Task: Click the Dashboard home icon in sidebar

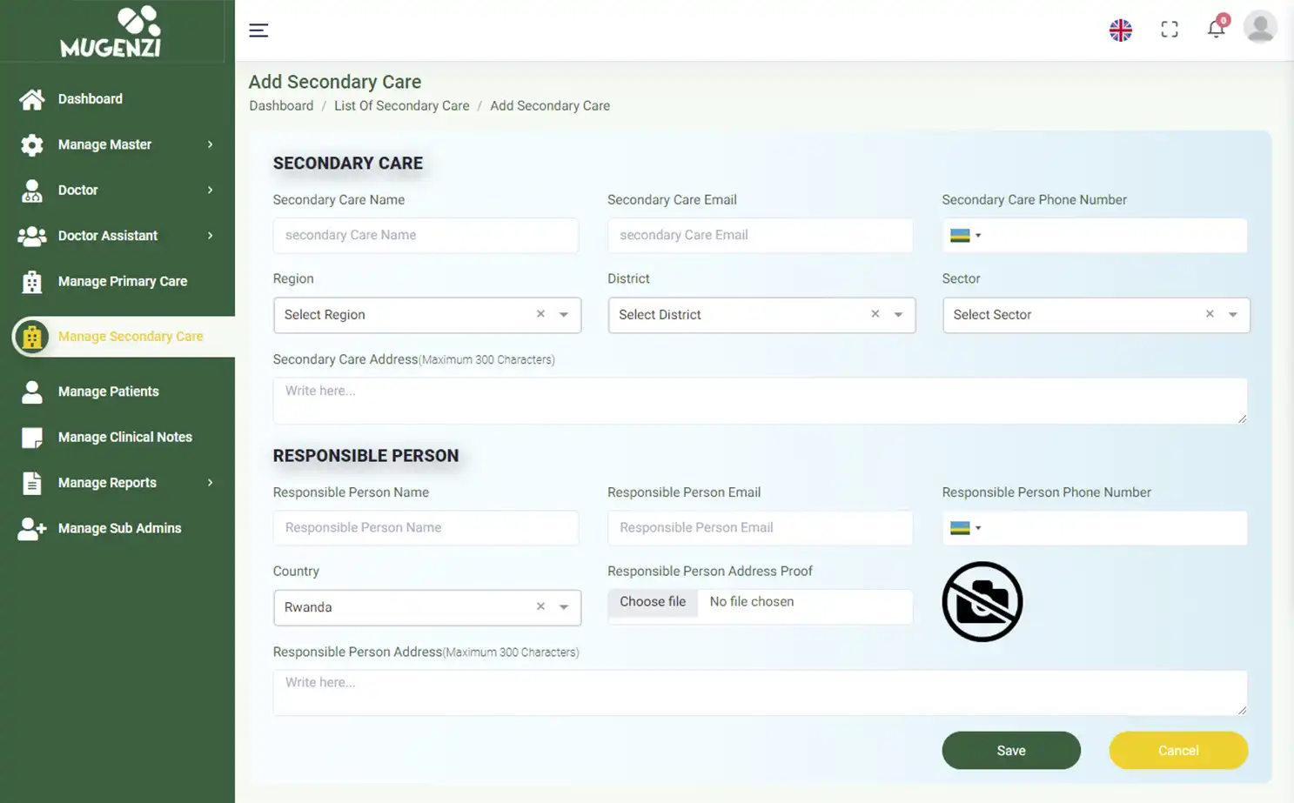Action: (32, 99)
